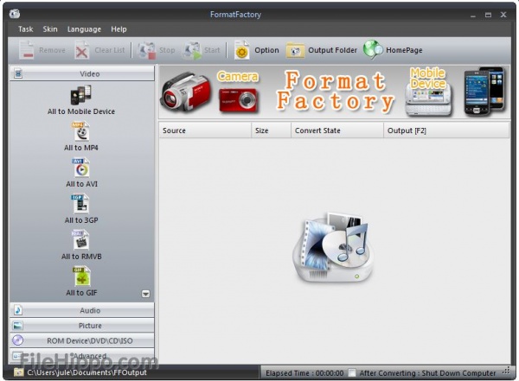Image resolution: width=519 pixels, height=381 pixels.
Task: Click the ROM Device disc icon
Action: click(17, 340)
